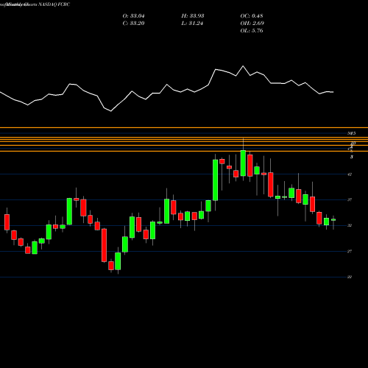Screen dimensions: 368x368
Task: Click the 22 price axis label
Action: tap(350, 277)
